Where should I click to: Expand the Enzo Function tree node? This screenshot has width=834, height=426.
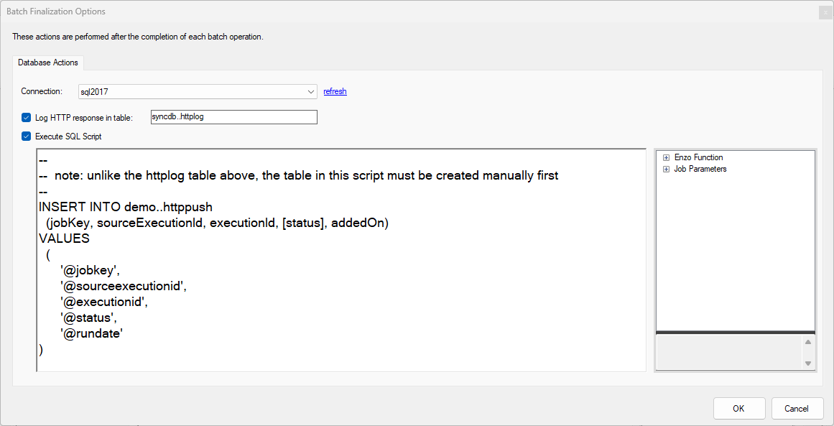click(x=666, y=157)
